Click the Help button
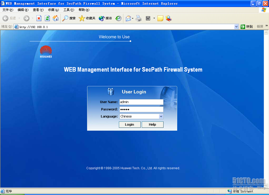 [152, 125]
